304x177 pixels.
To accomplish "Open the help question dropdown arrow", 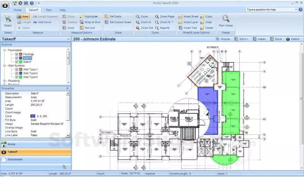I will click(x=296, y=9).
